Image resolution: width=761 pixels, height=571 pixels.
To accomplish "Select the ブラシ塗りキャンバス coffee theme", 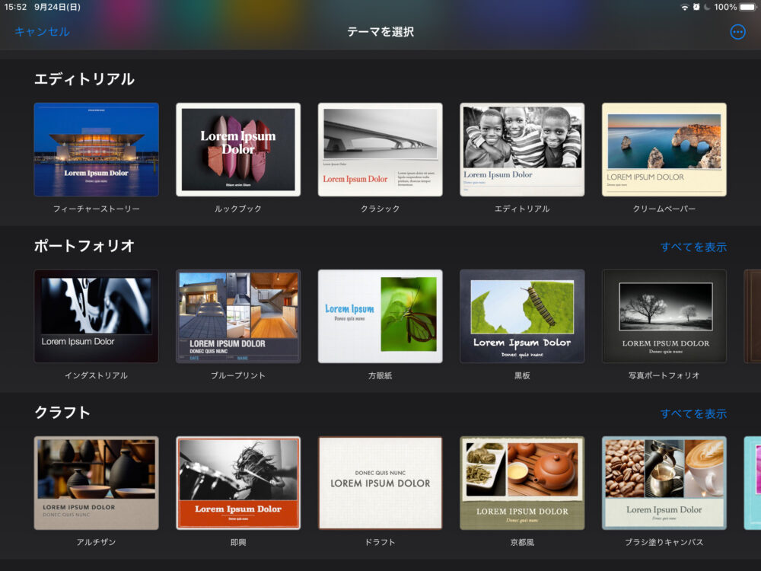I will click(664, 483).
